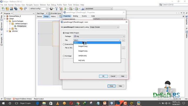This screenshot has width=188, height=106.
Task: Open the Files side panel icon
Action: (x=1, y=18)
